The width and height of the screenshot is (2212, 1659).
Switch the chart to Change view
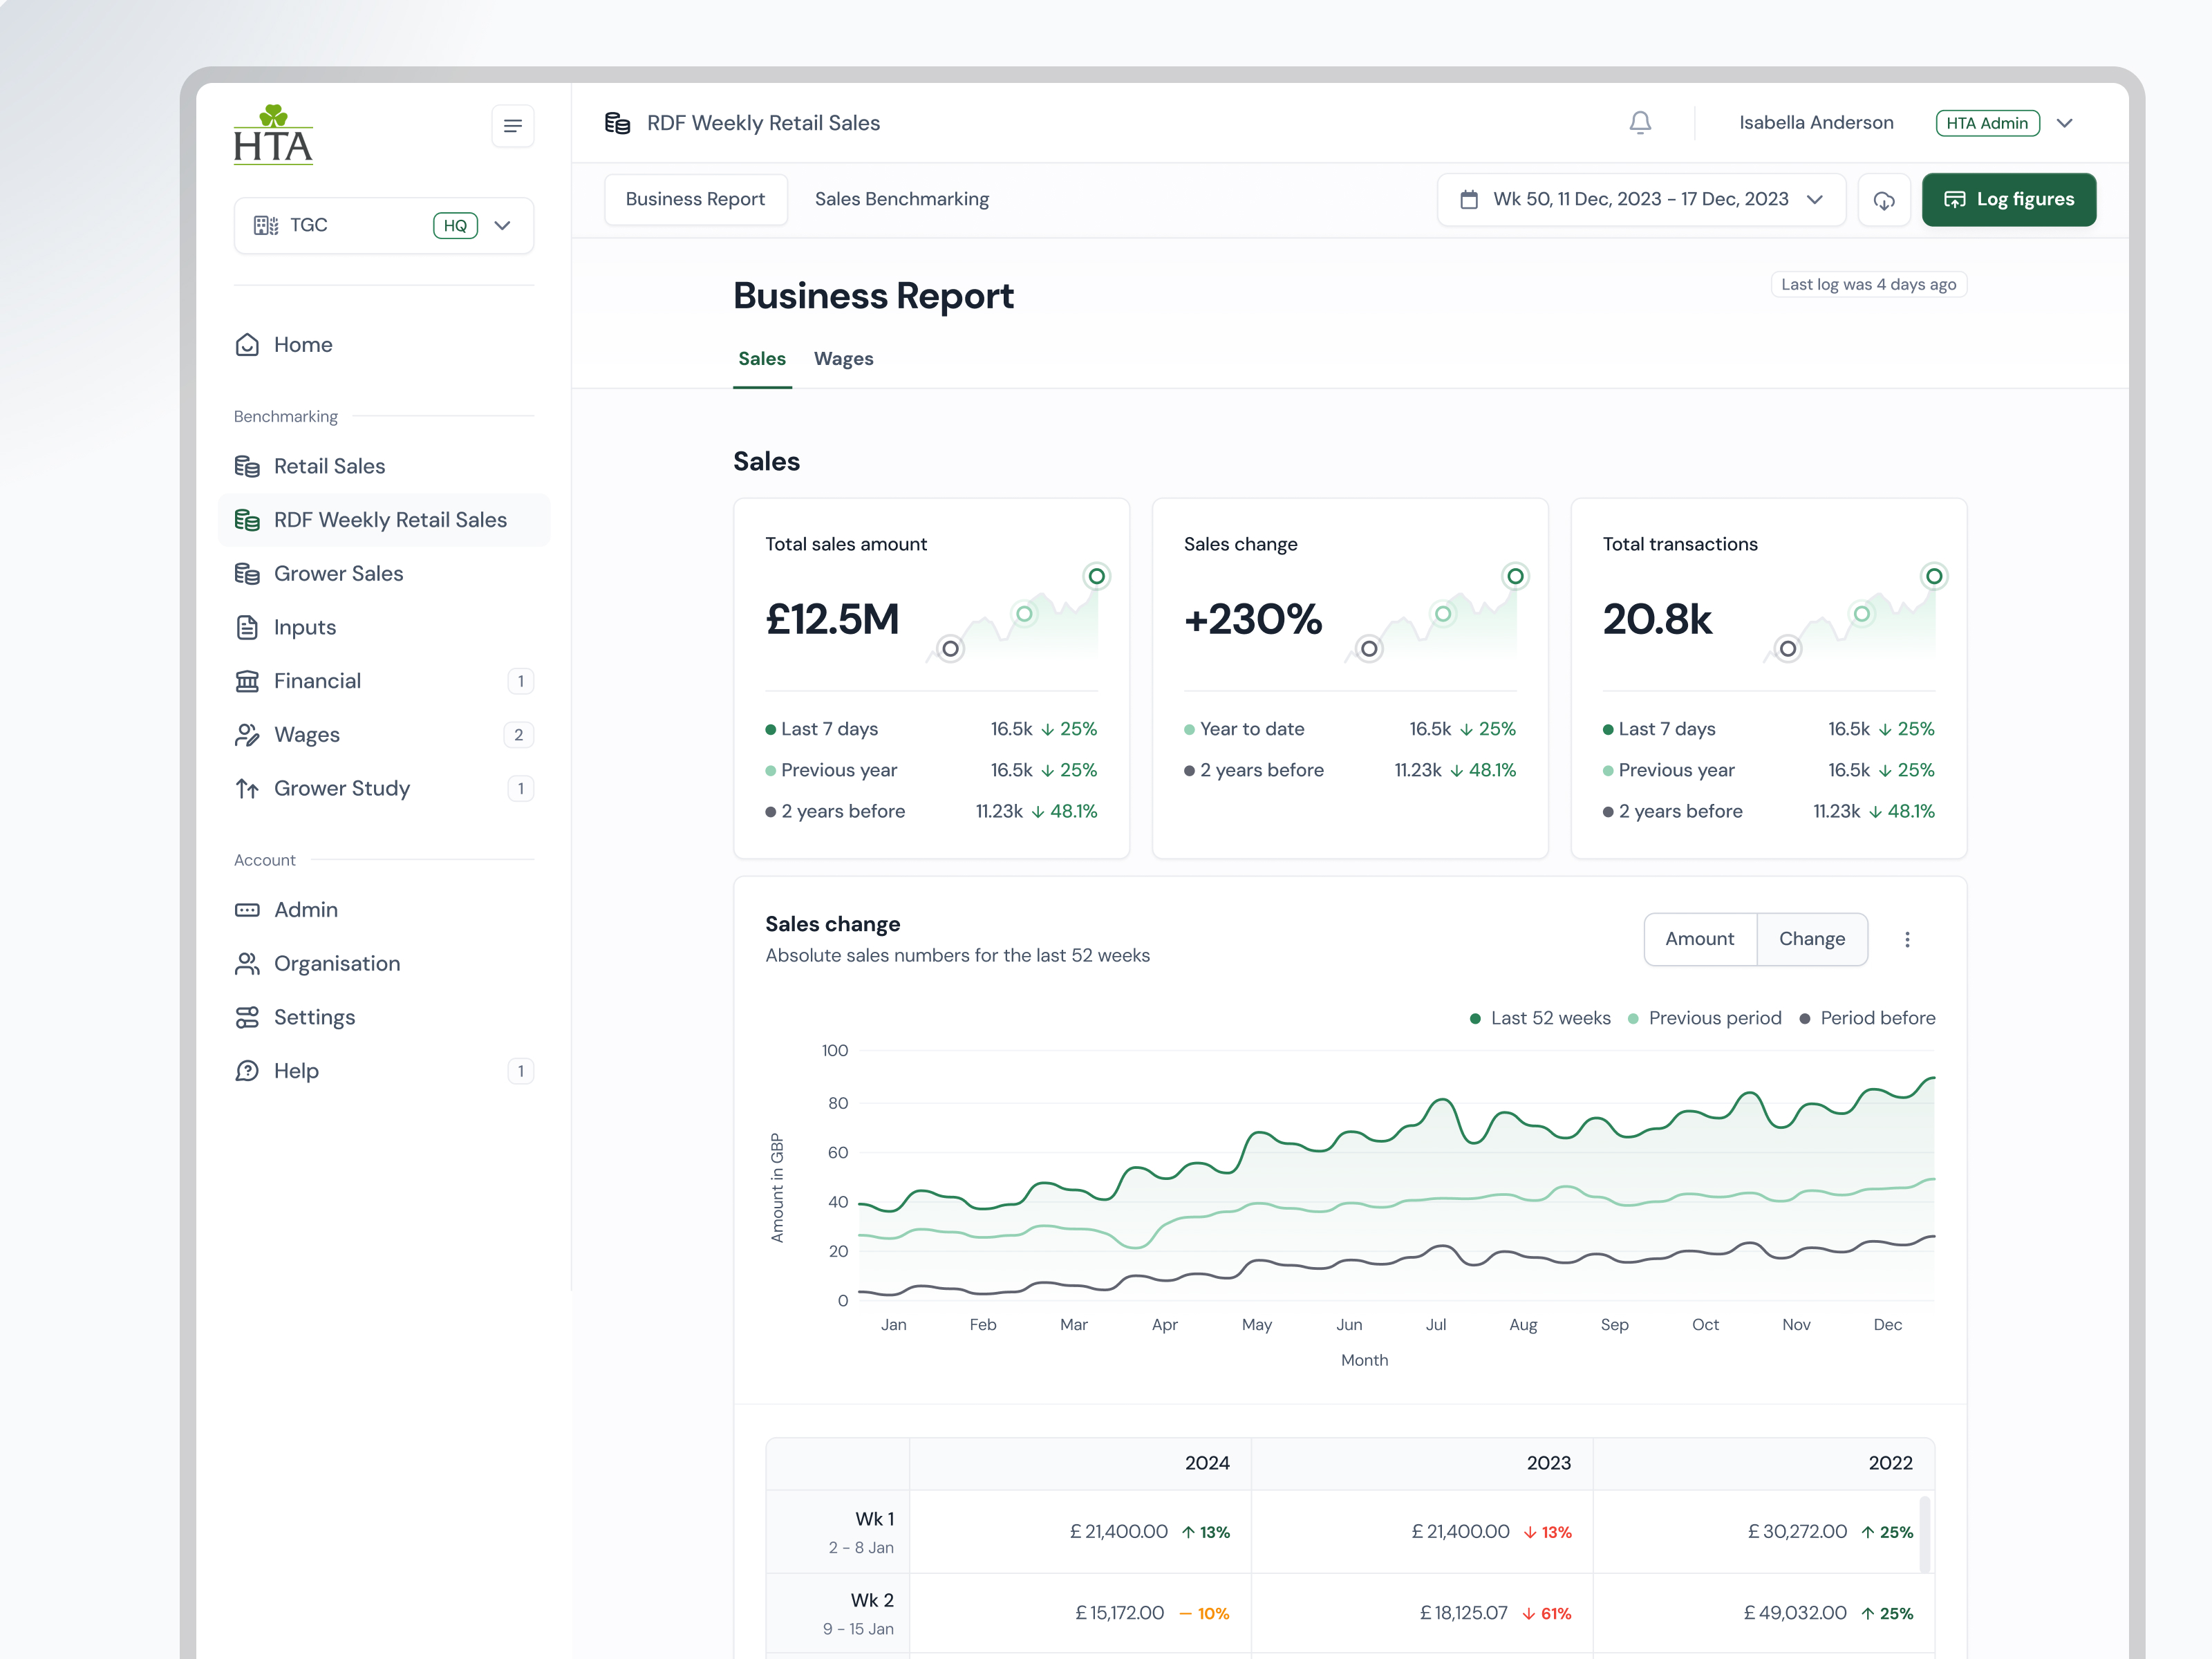1811,939
